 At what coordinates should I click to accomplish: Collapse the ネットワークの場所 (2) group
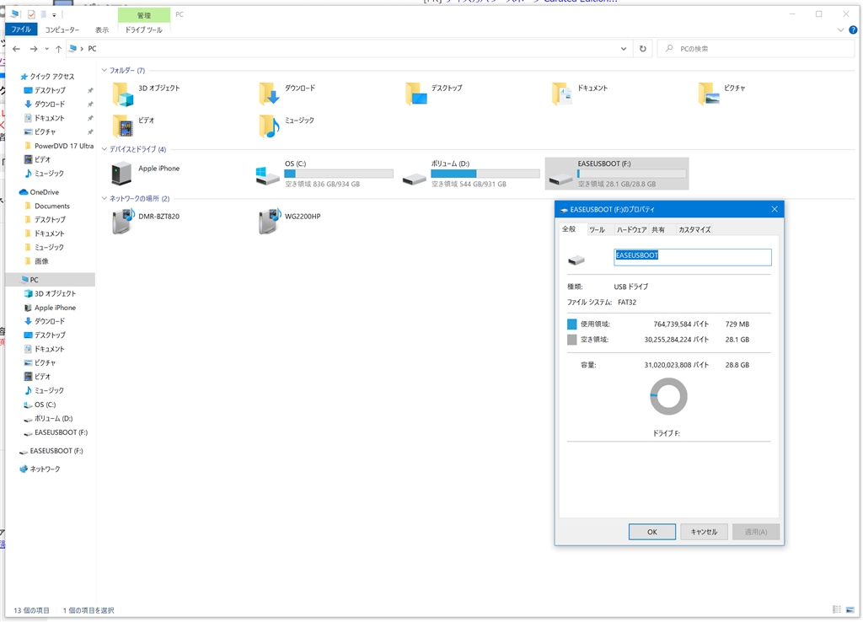[104, 198]
